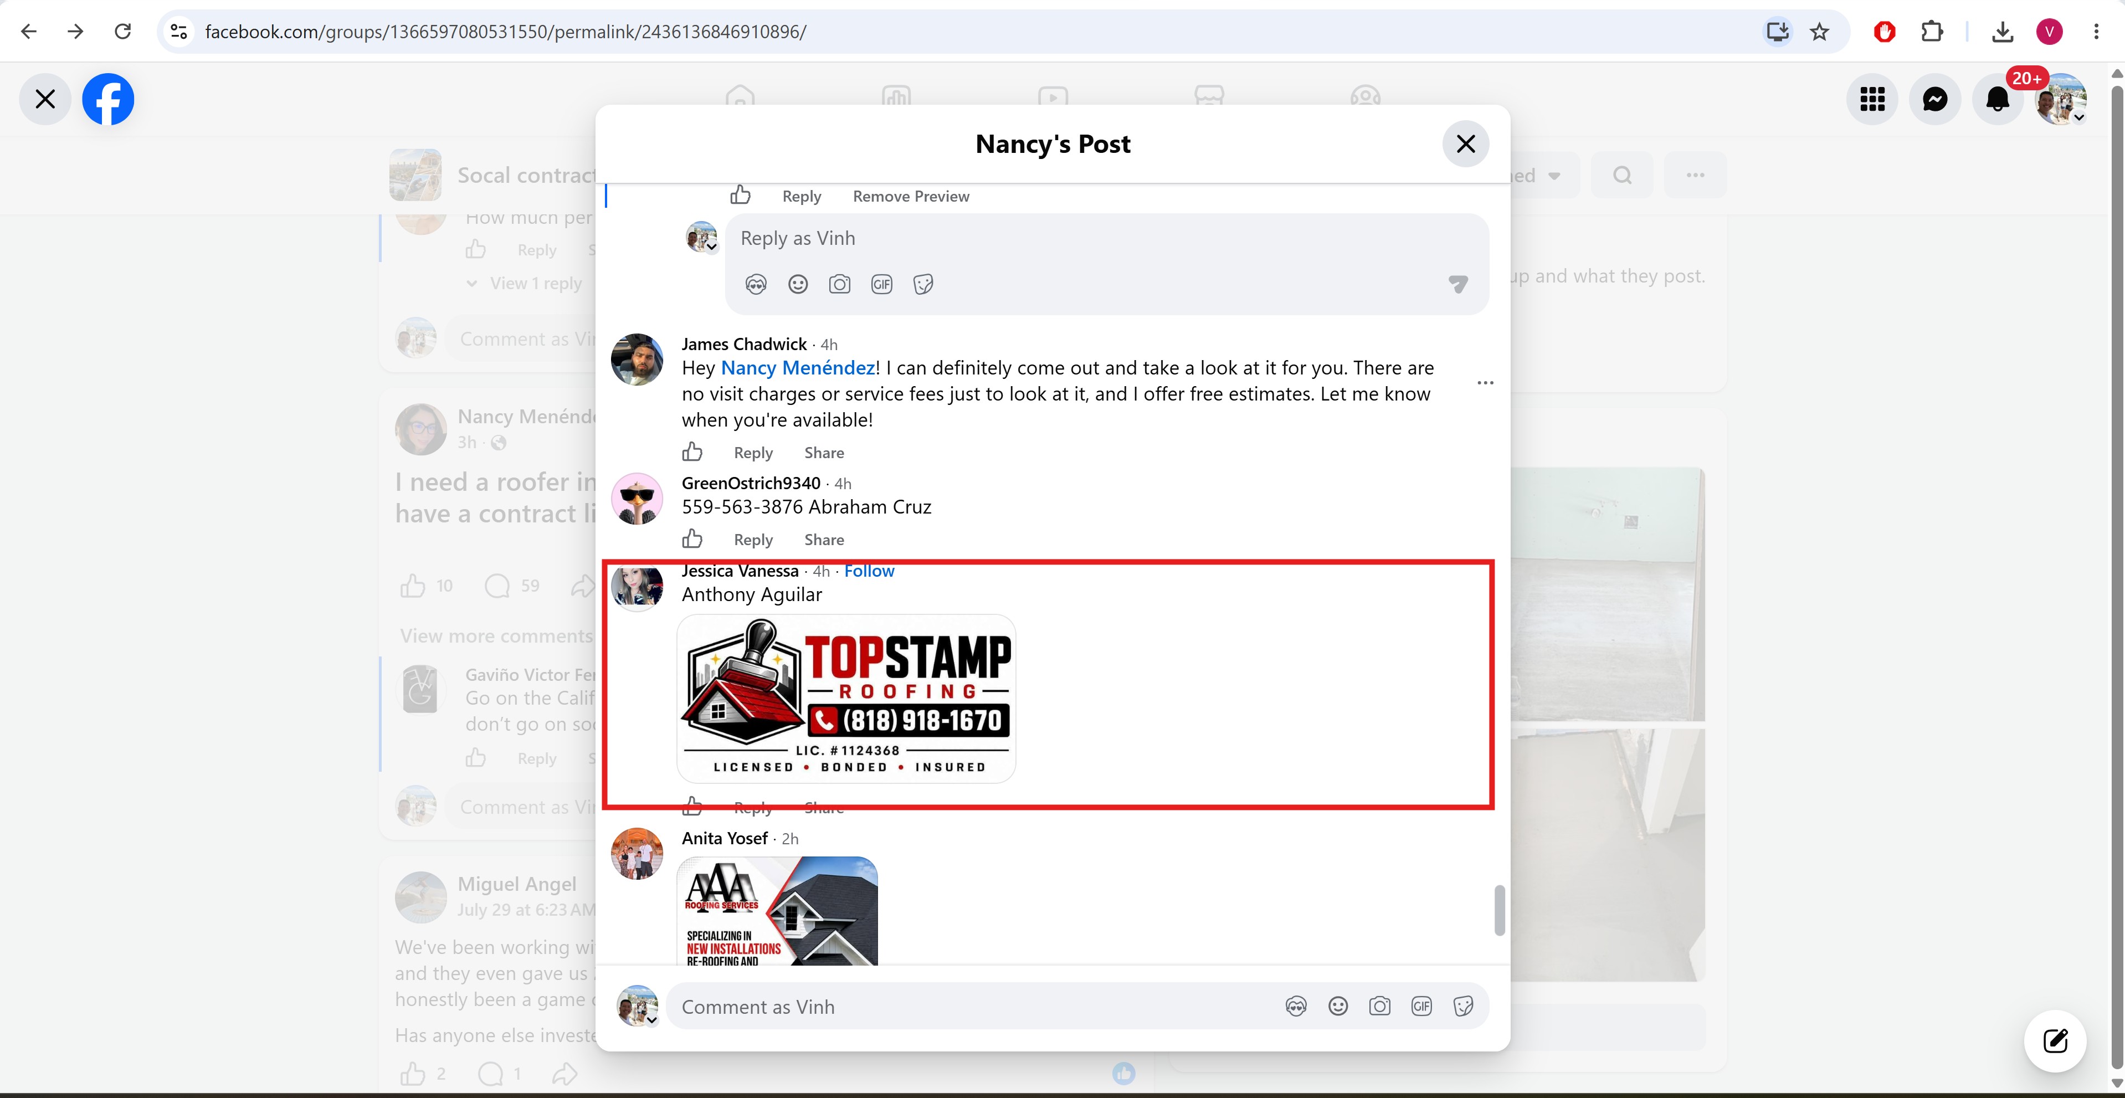Open the Chrome profile avatar
2125x1098 pixels.
tap(2049, 32)
